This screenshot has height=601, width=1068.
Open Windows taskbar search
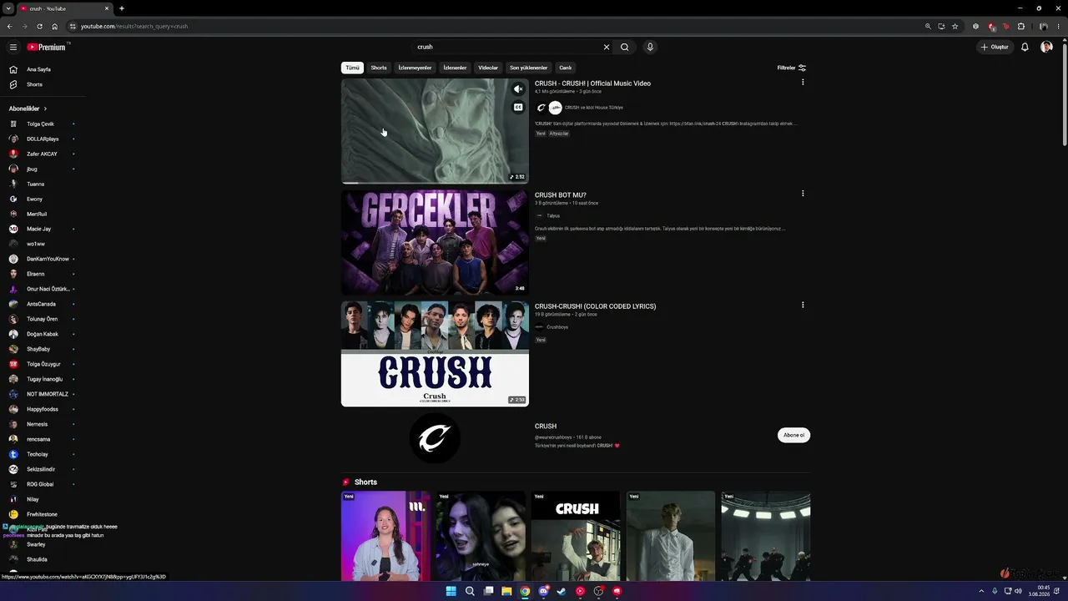(x=470, y=591)
